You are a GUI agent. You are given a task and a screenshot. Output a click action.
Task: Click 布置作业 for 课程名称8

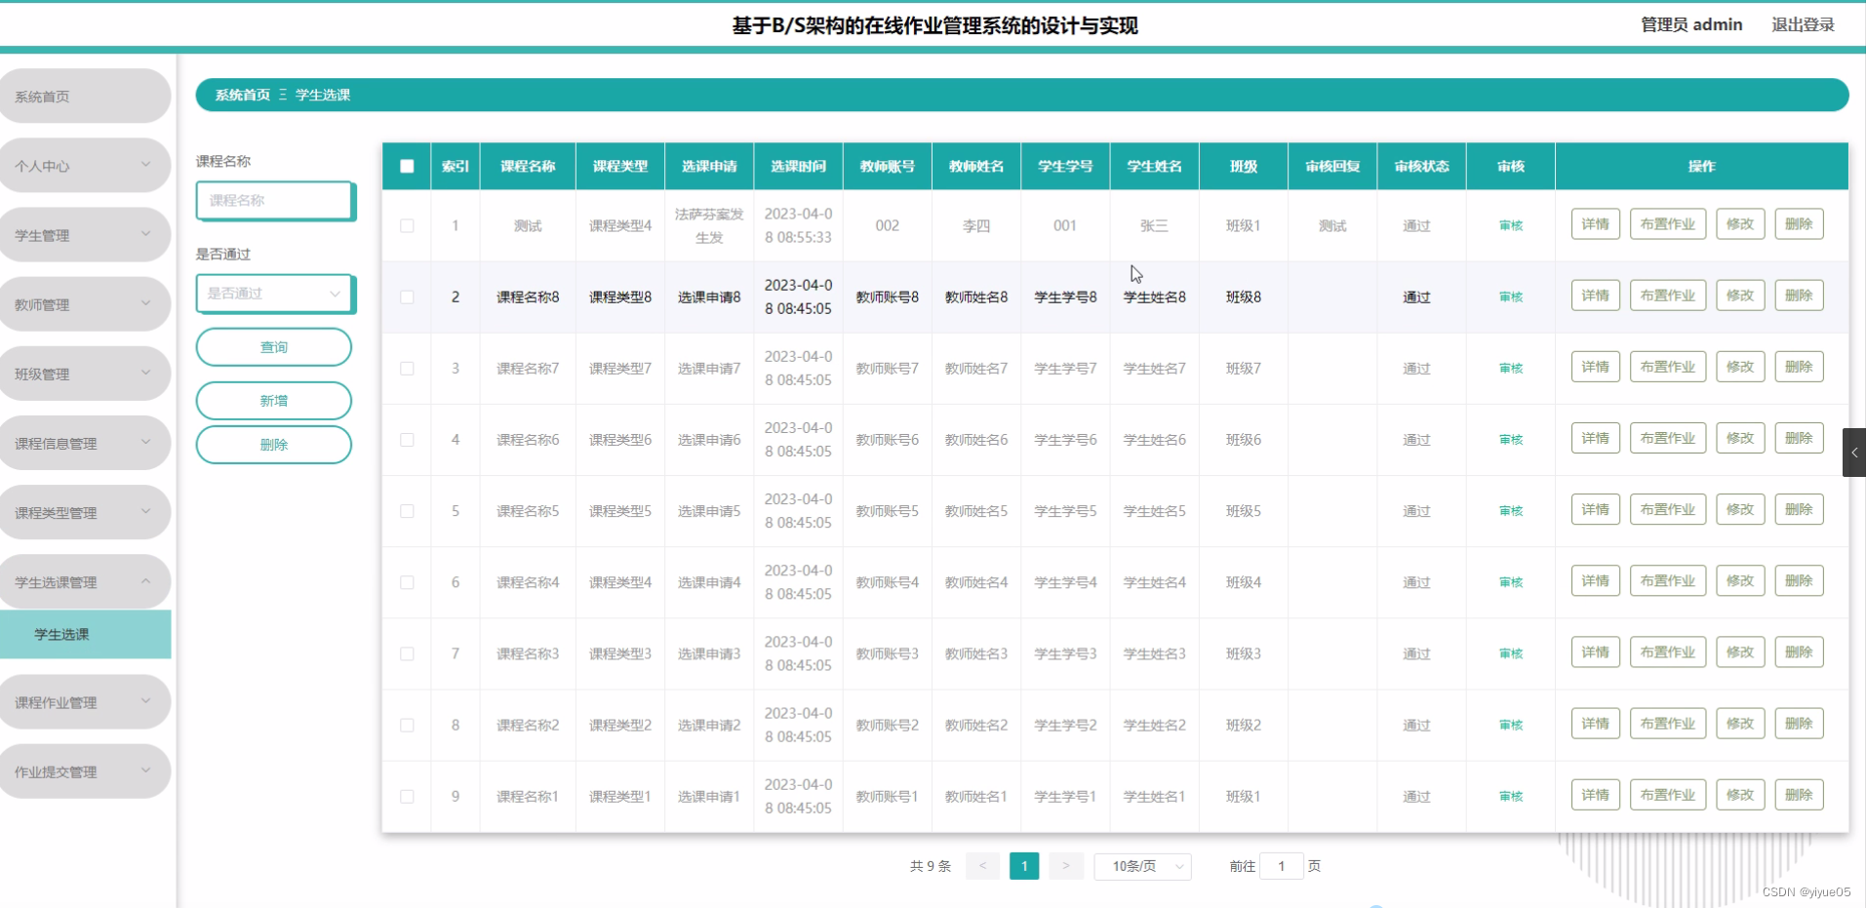(1667, 295)
